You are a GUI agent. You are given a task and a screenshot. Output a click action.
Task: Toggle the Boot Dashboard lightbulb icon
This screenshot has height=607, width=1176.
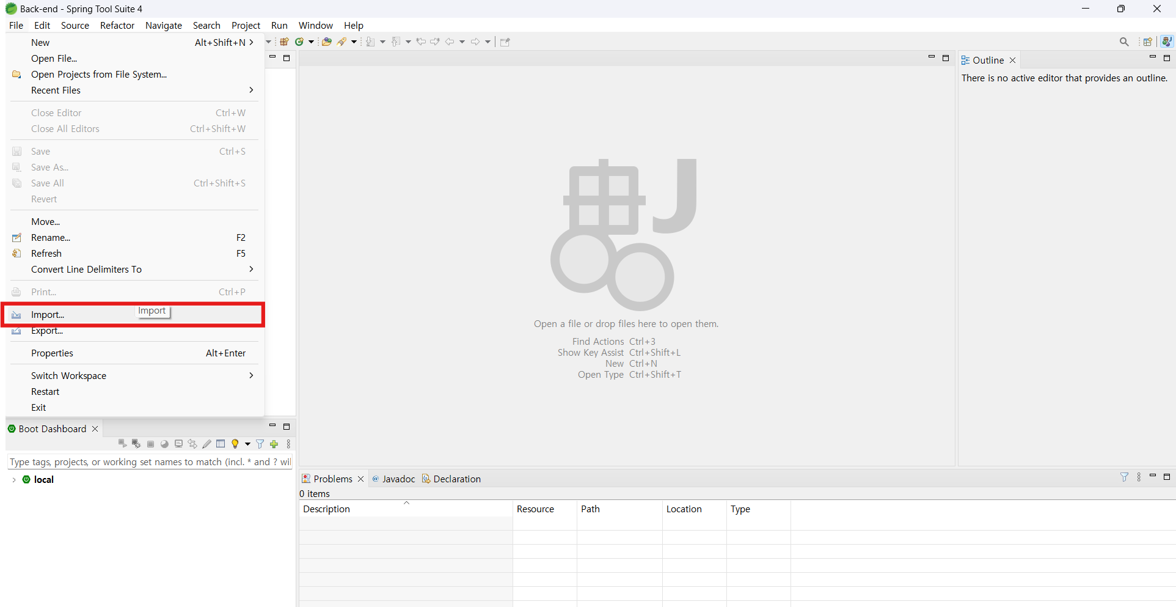(235, 444)
